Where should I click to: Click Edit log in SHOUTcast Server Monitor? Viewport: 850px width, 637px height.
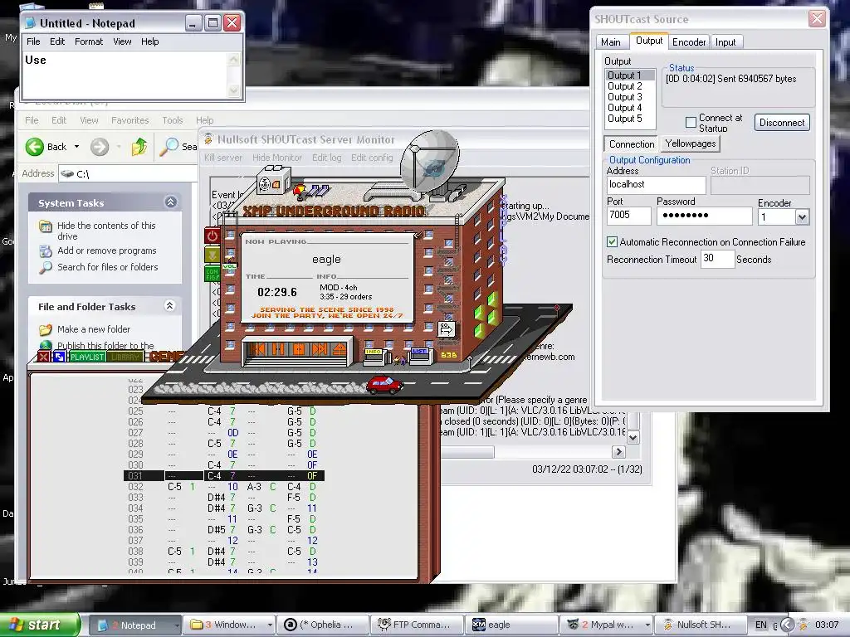326,158
